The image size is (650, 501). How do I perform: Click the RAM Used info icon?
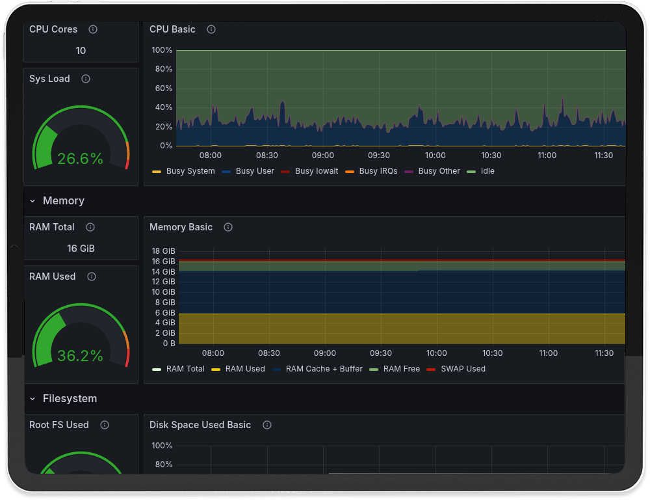(92, 276)
